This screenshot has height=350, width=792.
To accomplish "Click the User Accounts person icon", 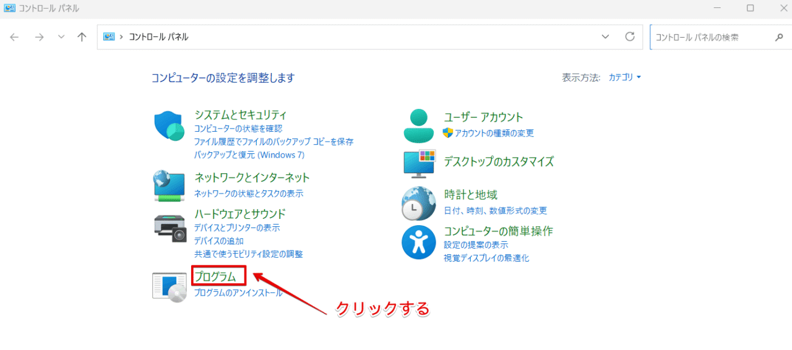I will point(419,126).
